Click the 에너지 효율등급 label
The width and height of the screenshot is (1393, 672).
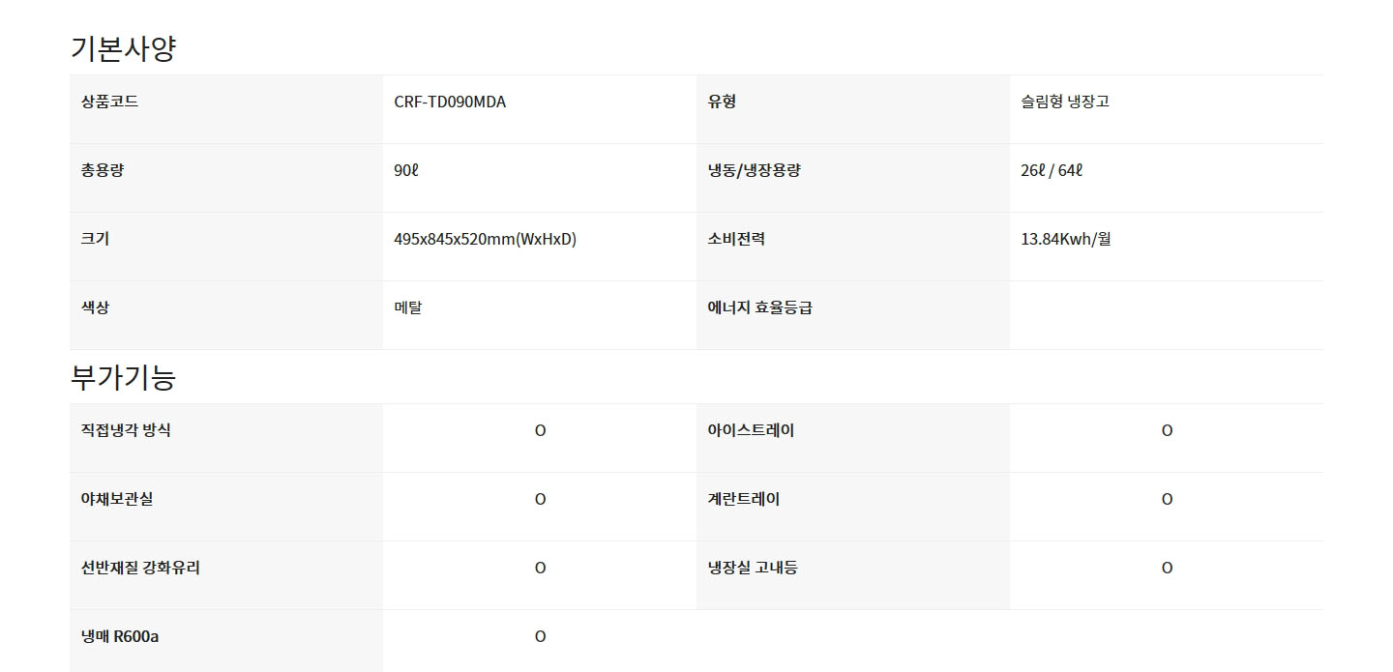pos(759,307)
